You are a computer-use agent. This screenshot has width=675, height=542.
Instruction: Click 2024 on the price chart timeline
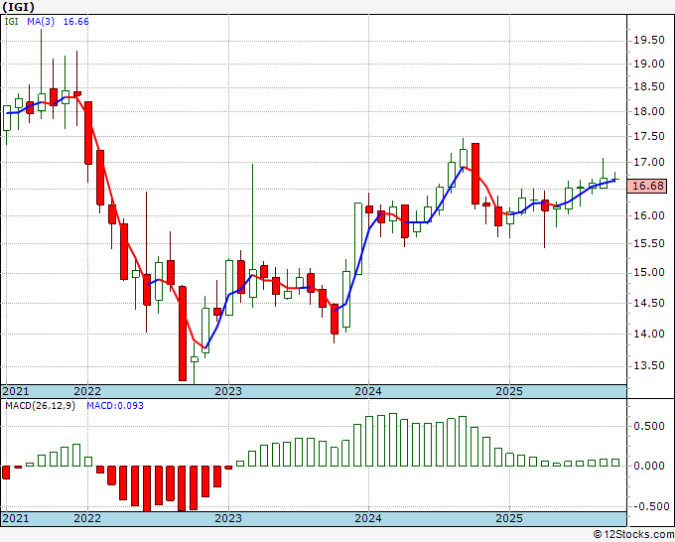pyautogui.click(x=368, y=391)
